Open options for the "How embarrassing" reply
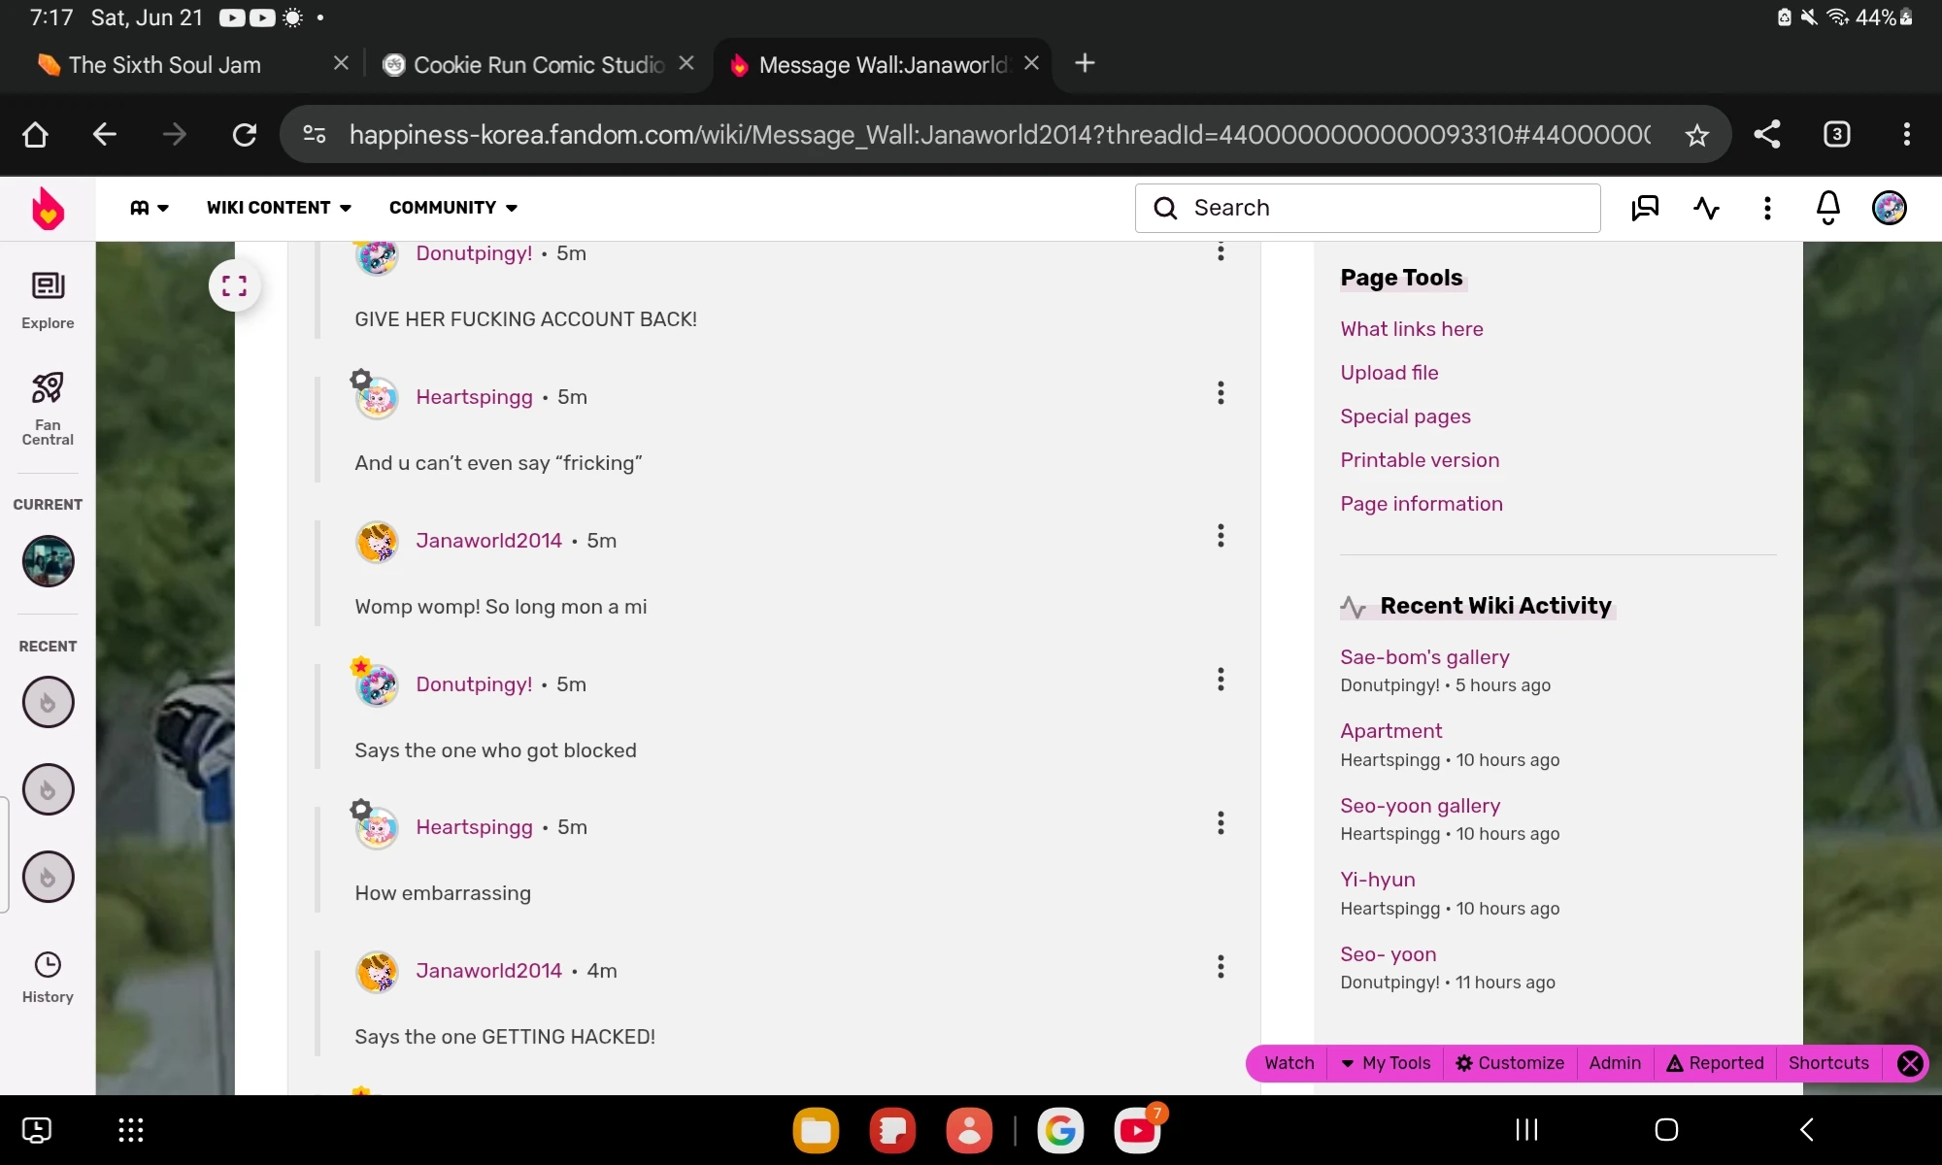This screenshot has height=1165, width=1942. tap(1221, 824)
